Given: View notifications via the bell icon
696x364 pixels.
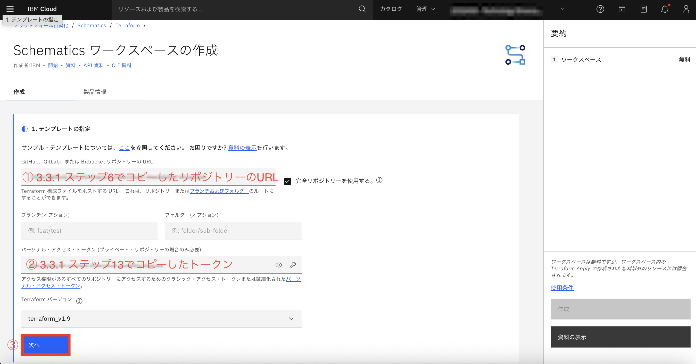Looking at the screenshot, I should tap(665, 9).
